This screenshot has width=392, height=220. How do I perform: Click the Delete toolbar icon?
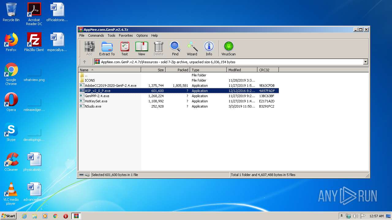(158, 49)
